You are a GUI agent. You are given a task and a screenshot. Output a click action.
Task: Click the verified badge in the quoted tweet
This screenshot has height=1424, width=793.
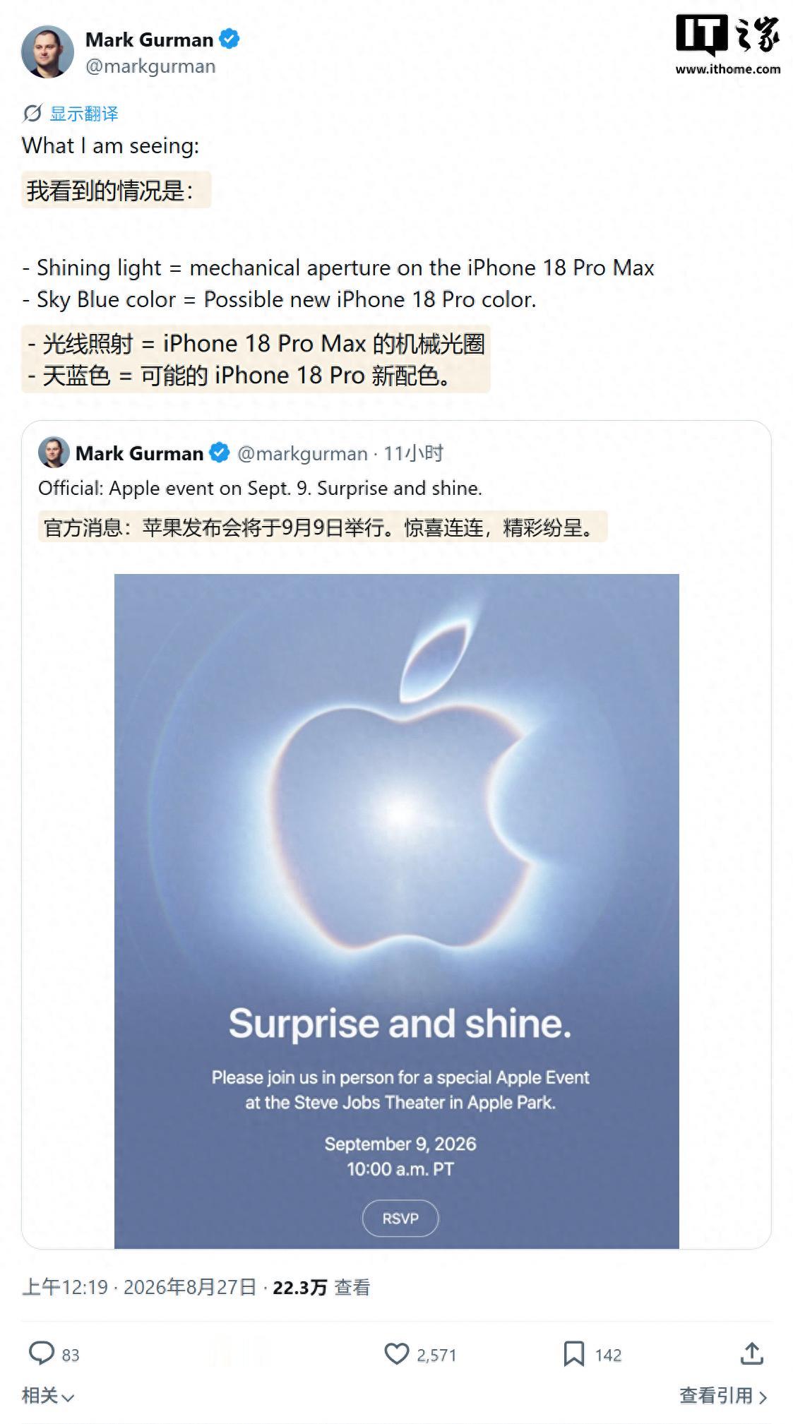point(220,453)
